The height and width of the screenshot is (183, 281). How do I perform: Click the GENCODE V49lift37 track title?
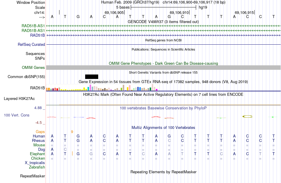pyautogui.click(x=163, y=22)
